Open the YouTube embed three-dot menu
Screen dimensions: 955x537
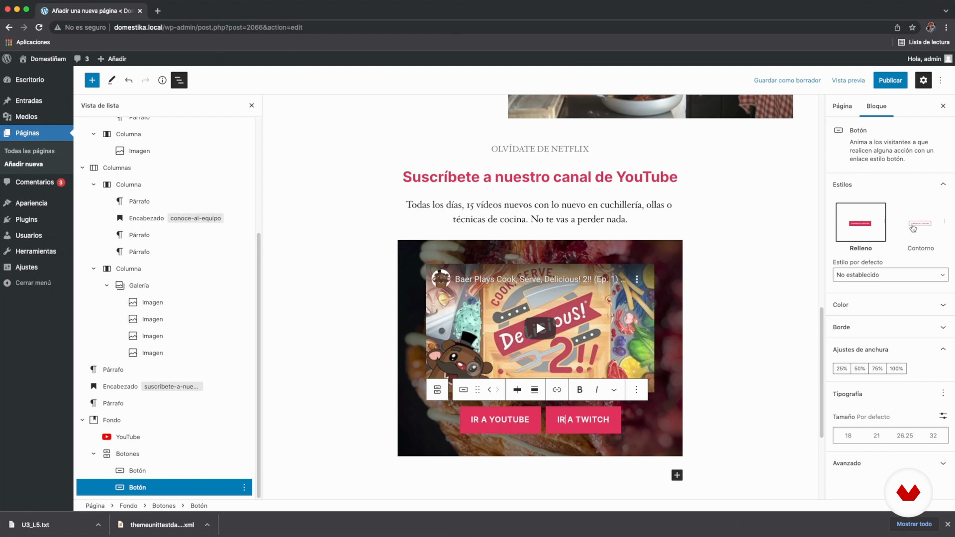coord(637,279)
